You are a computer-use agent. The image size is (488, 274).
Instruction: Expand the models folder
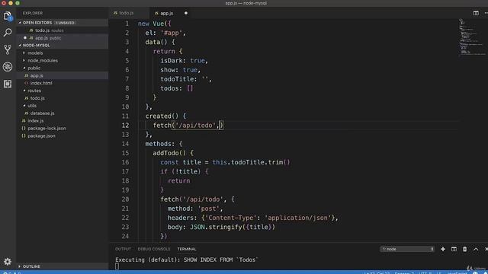click(24, 53)
